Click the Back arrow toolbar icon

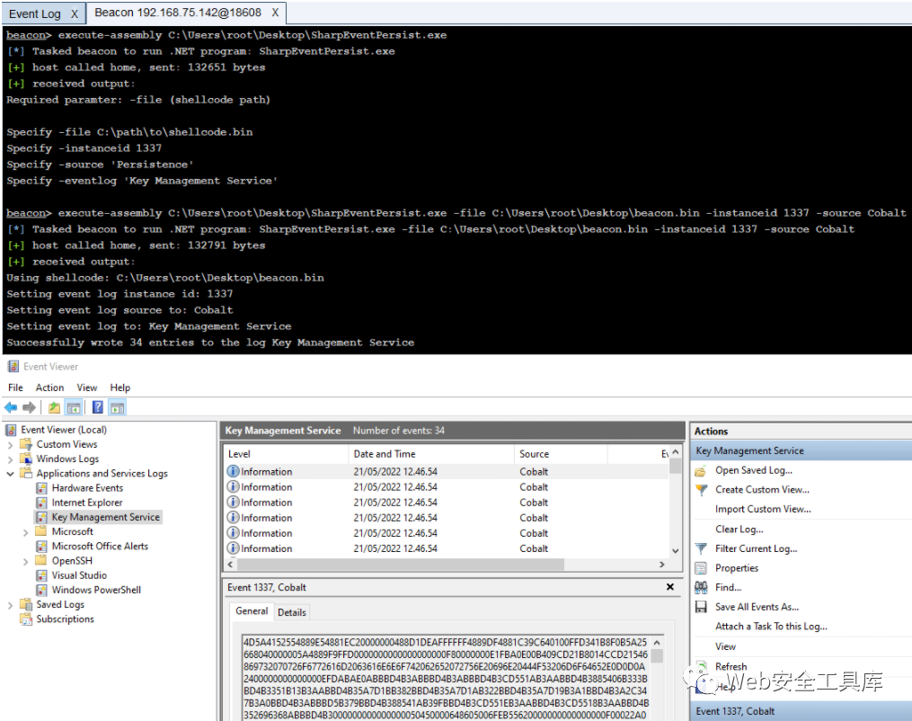pos(11,407)
